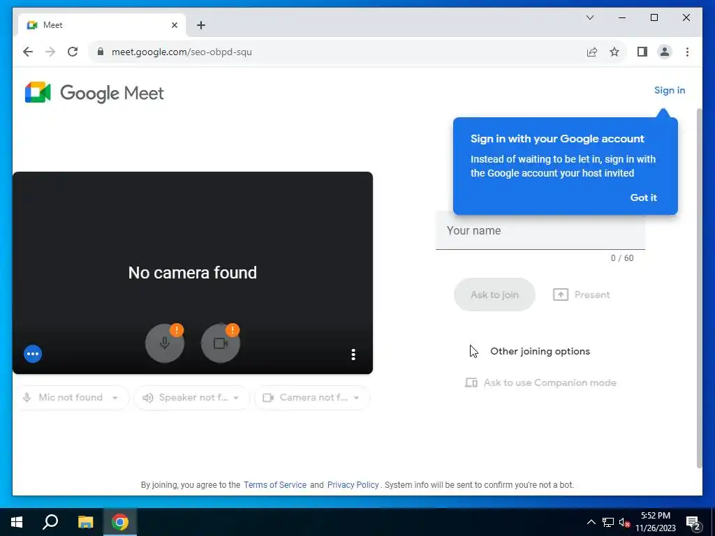Image resolution: width=715 pixels, height=536 pixels.
Task: Open the blue visual effects dots button
Action: coord(33,354)
